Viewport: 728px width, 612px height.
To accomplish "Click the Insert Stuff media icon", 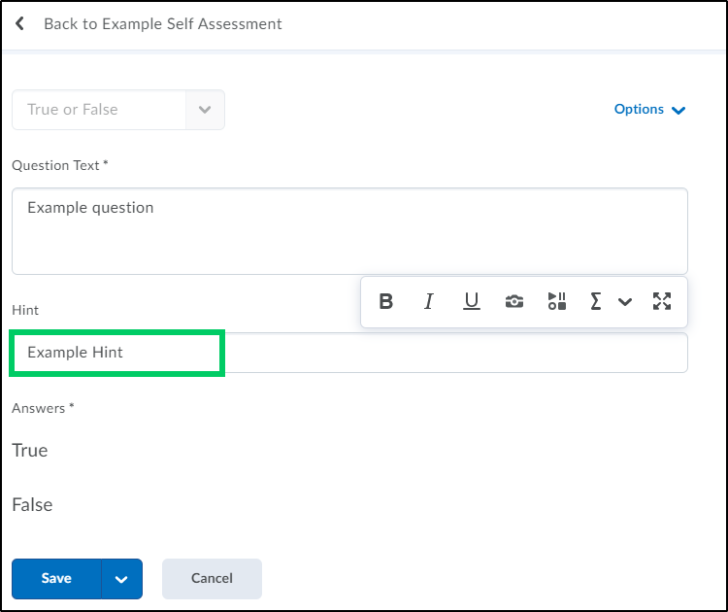I will point(557,301).
